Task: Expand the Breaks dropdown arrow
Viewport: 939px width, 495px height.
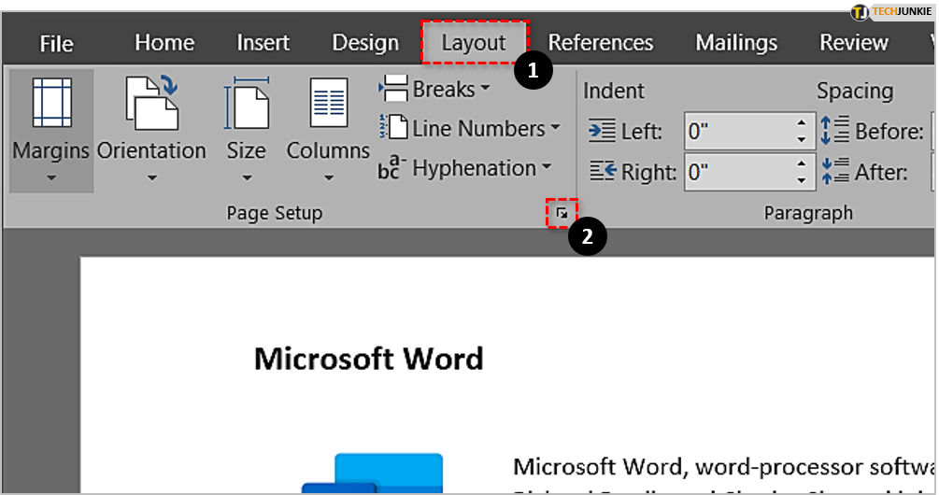Action: [485, 90]
